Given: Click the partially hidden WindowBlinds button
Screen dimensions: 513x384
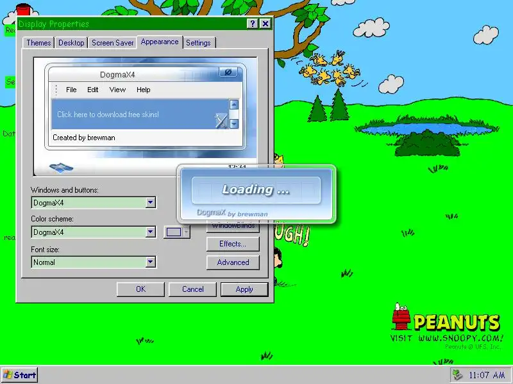Looking at the screenshot, I should pos(233,227).
